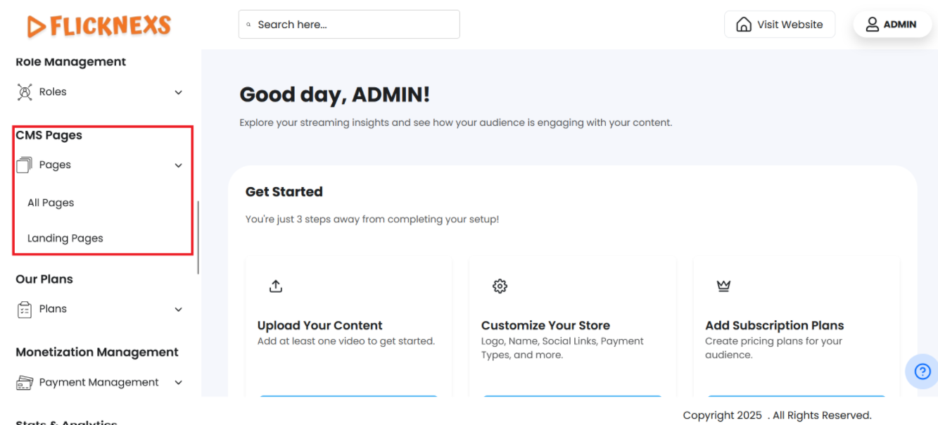
Task: Expand the Roles menu chevron
Action: pos(178,92)
